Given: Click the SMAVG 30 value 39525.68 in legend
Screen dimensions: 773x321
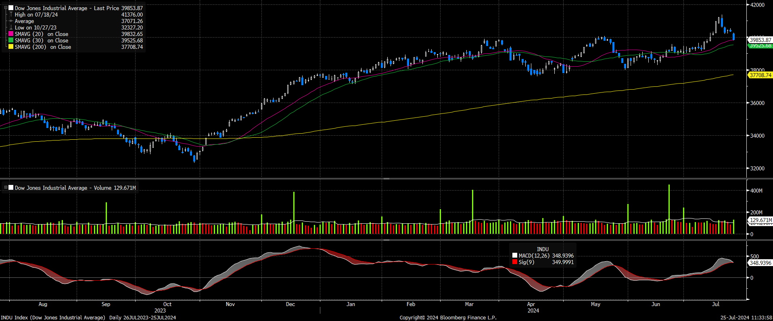Looking at the screenshot, I should [x=132, y=40].
